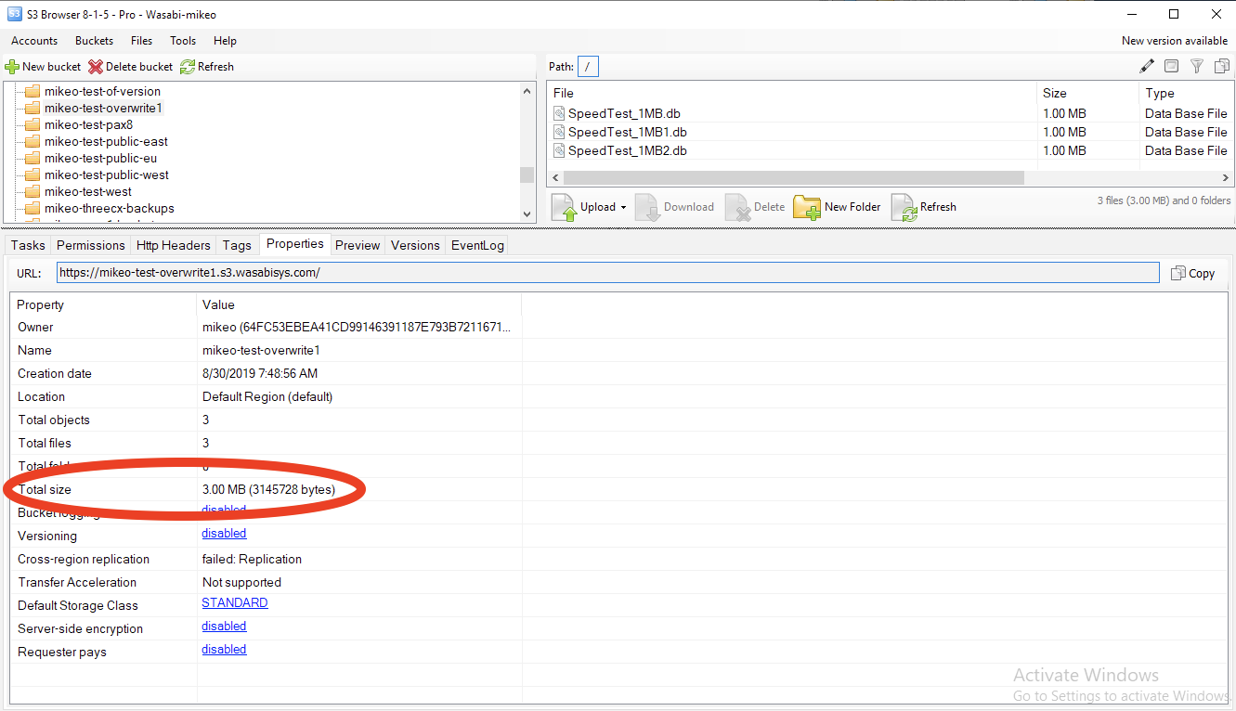Sort by the Size column header
Image resolution: width=1236 pixels, height=711 pixels.
pyautogui.click(x=1087, y=93)
